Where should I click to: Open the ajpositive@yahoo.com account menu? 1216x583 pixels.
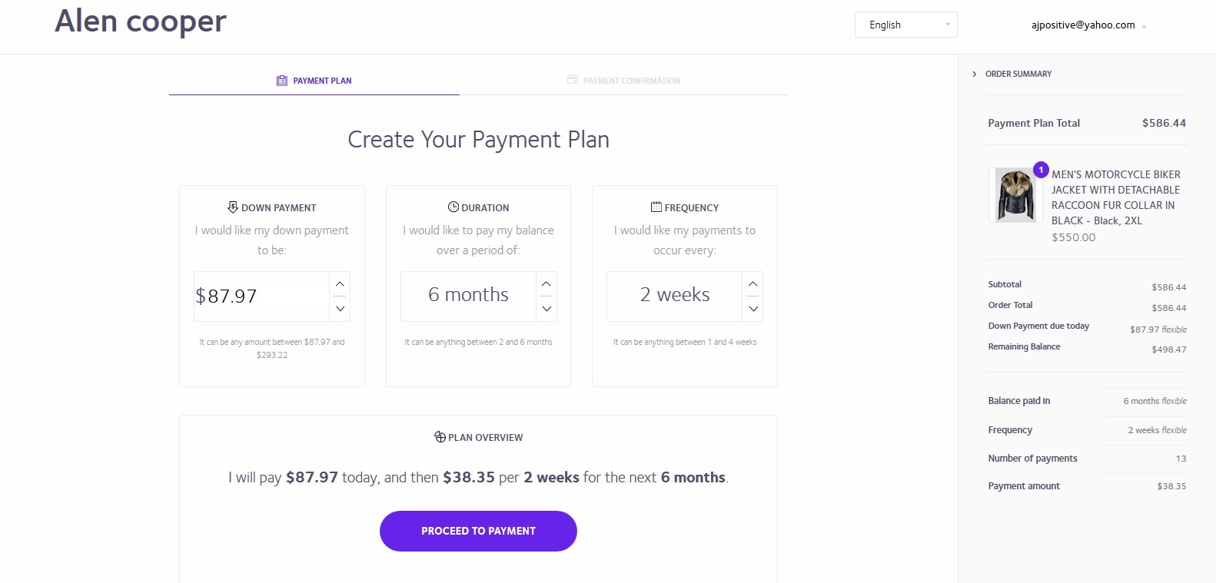1088,25
